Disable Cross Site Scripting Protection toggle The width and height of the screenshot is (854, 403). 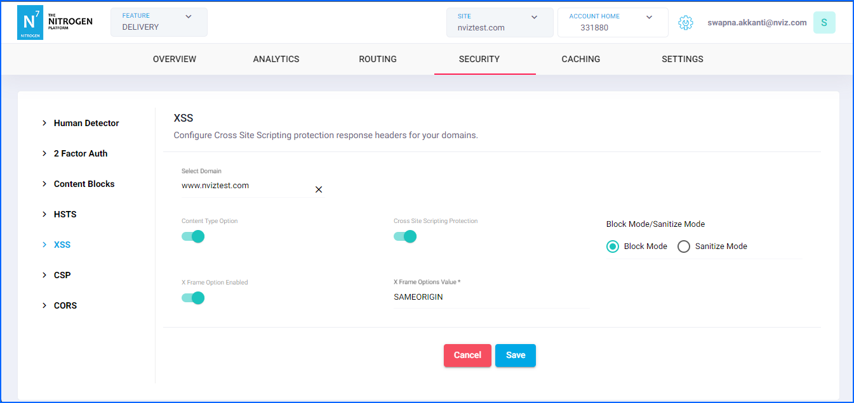click(x=405, y=236)
